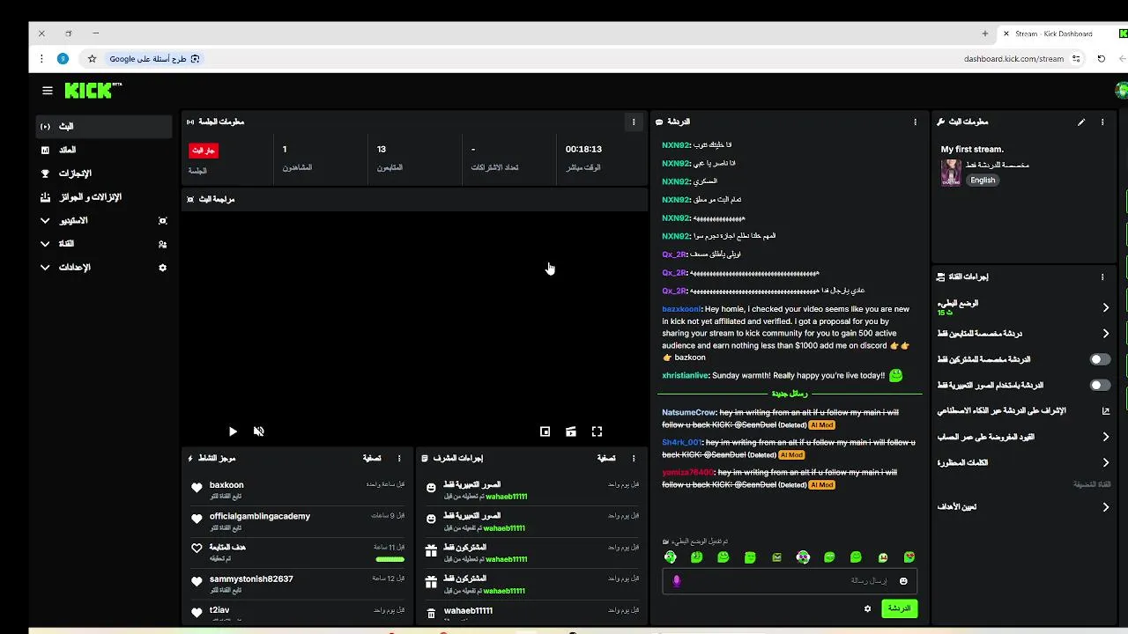Click My first stream. title text
This screenshot has width=1128, height=634.
pos(972,150)
